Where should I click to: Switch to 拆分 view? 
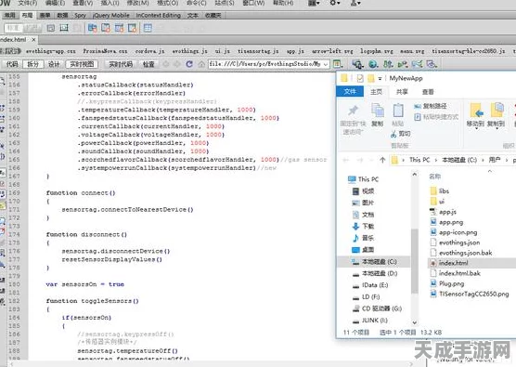pos(32,64)
